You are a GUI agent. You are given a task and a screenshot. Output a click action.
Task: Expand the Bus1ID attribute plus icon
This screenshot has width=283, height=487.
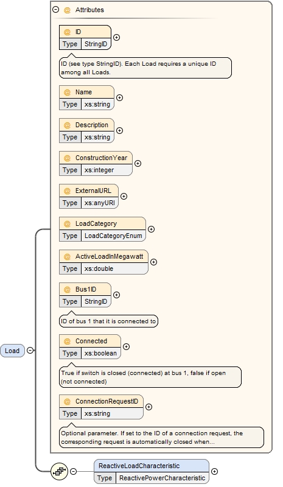pyautogui.click(x=116, y=295)
